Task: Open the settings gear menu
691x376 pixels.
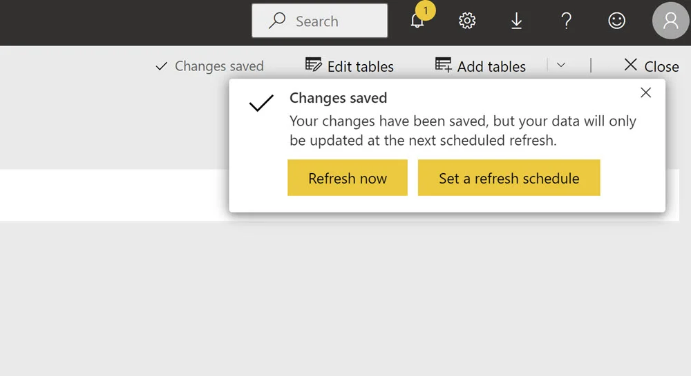Action: [467, 21]
